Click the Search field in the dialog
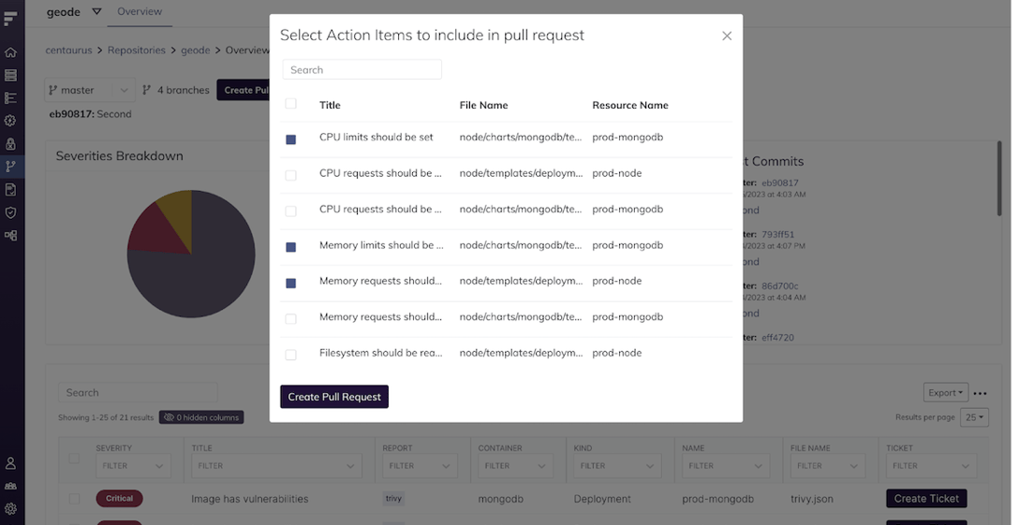Viewport: 1019px width, 525px height. coord(362,69)
